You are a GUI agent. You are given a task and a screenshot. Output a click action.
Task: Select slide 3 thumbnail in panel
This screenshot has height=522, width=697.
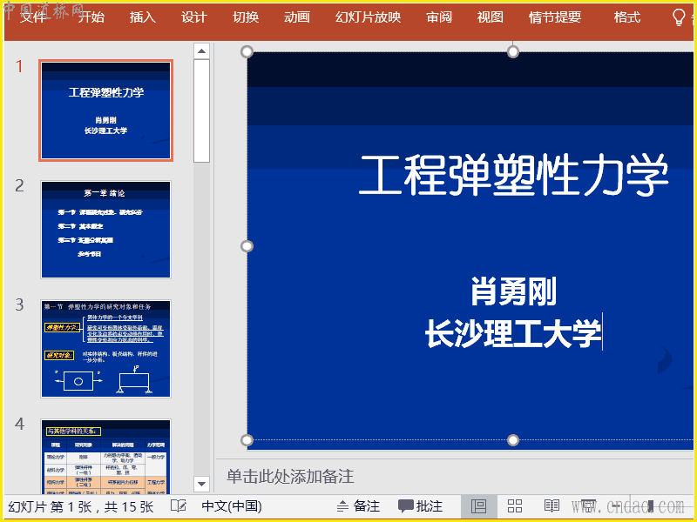pyautogui.click(x=105, y=349)
